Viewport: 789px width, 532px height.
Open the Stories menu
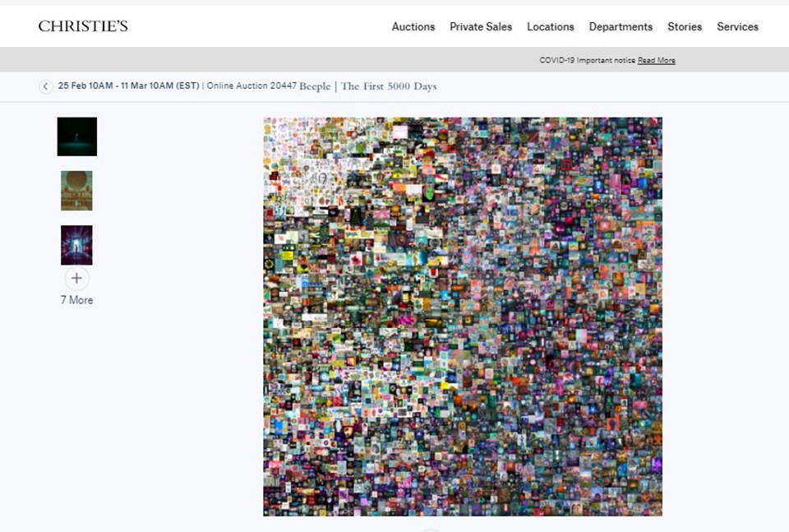click(685, 26)
